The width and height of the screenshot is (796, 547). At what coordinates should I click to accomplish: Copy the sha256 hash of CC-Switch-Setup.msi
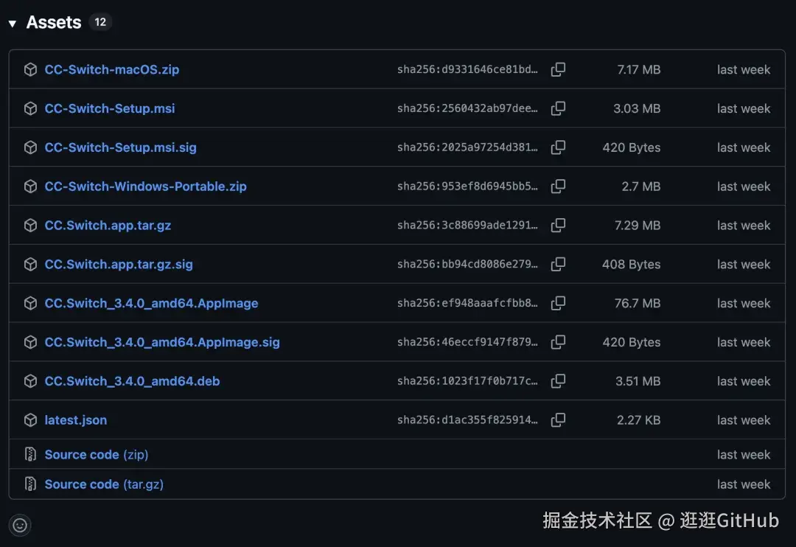(558, 108)
